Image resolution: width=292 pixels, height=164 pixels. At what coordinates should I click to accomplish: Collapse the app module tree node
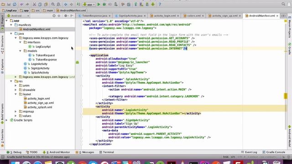tap(7, 20)
